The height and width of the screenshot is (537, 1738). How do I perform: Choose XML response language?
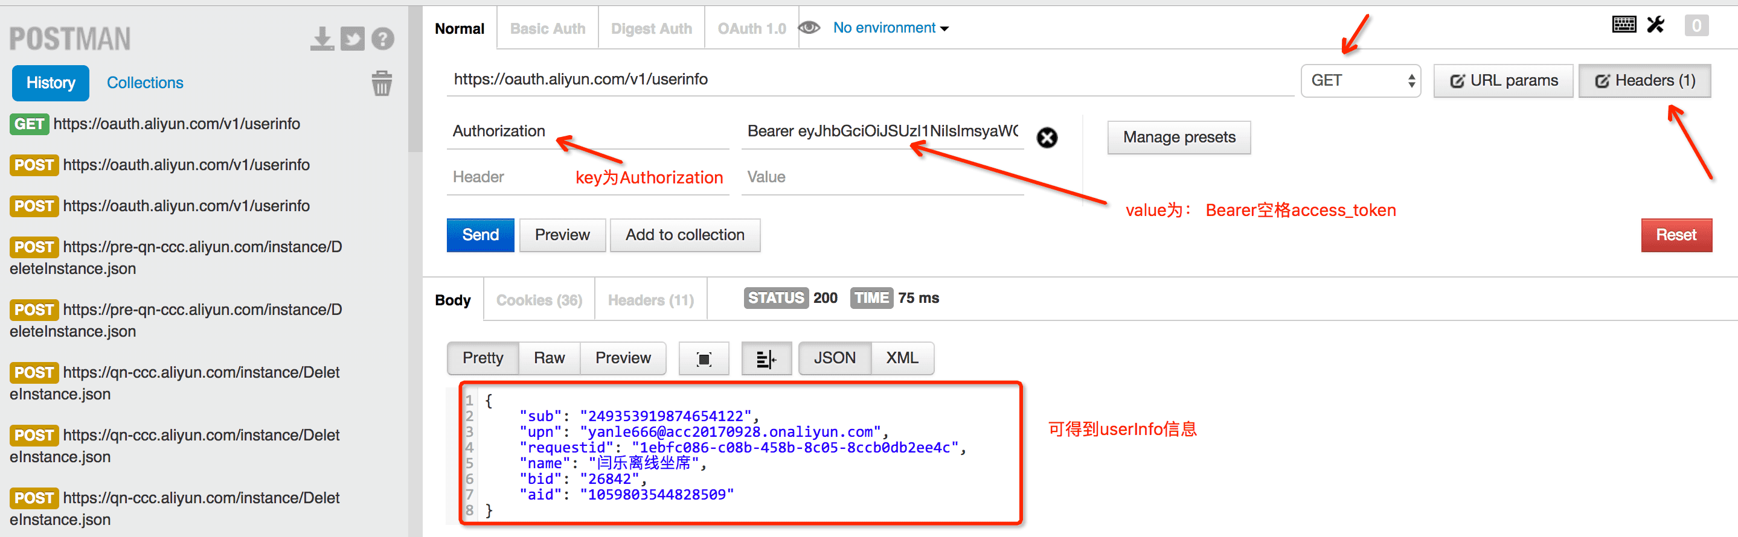[x=902, y=358]
